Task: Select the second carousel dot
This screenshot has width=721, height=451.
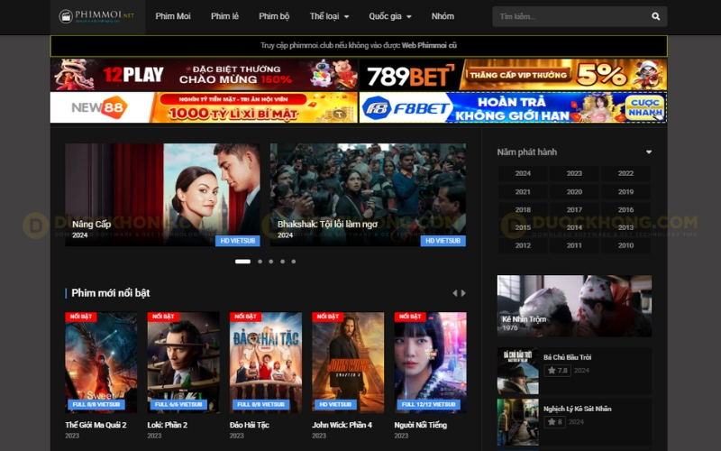Action: [x=260, y=262]
